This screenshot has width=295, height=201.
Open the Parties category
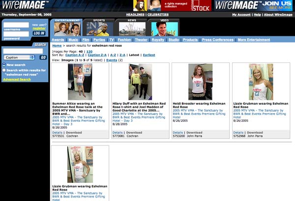[99, 40]
